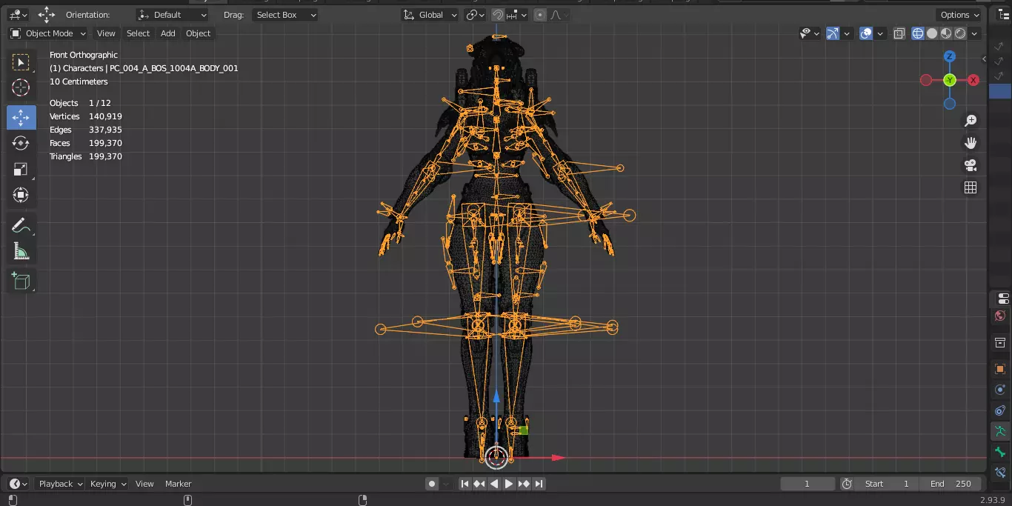Click the blue Z axis gizmo

click(950, 56)
